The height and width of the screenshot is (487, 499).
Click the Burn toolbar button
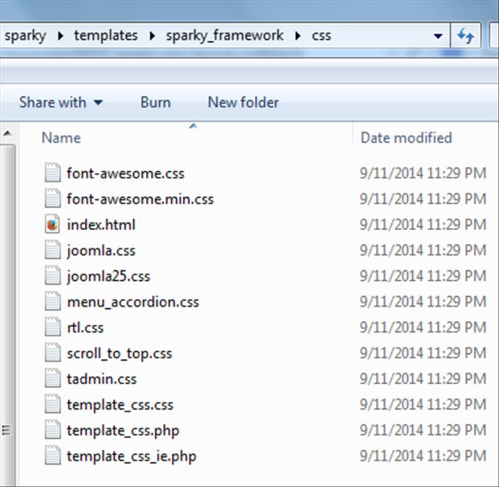155,103
